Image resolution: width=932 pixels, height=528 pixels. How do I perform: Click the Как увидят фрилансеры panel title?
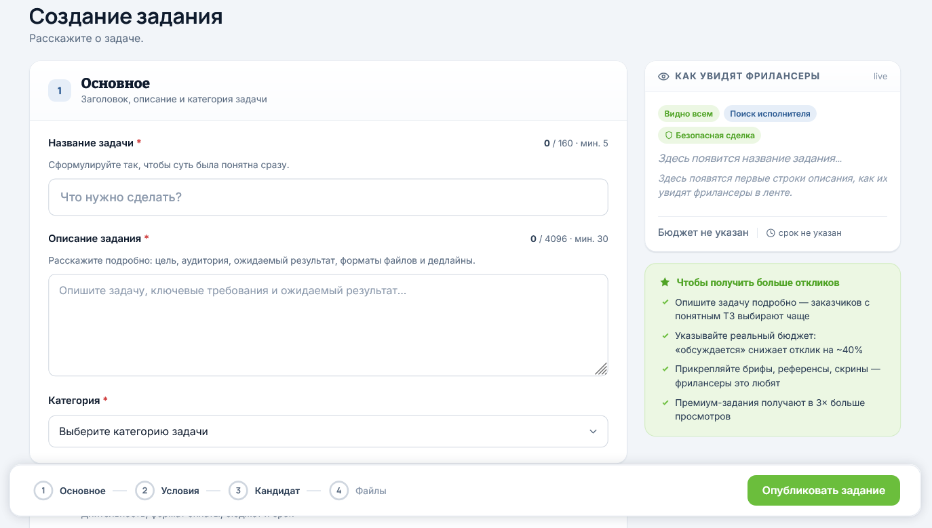pos(747,77)
